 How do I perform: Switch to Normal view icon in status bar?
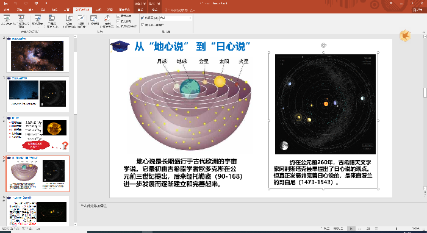pos(351,229)
